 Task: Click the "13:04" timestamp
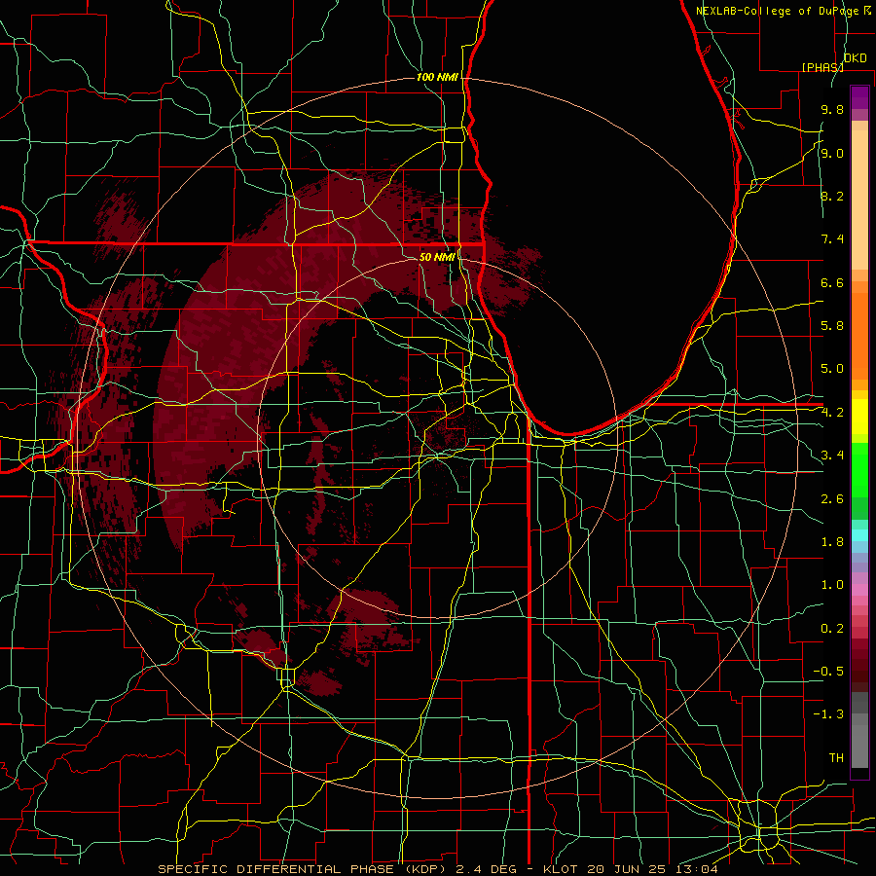pos(699,869)
